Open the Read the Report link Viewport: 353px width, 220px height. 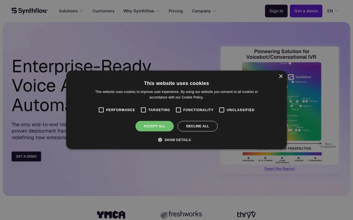tap(280, 169)
